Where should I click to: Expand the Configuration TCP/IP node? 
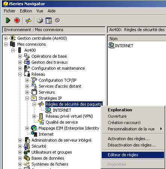click(x=27, y=80)
